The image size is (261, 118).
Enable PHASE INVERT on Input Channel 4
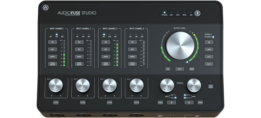[132, 64]
